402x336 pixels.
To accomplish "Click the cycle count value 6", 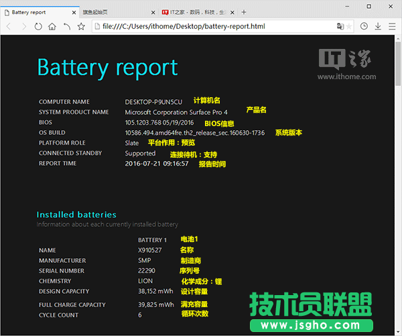I will [x=140, y=315].
